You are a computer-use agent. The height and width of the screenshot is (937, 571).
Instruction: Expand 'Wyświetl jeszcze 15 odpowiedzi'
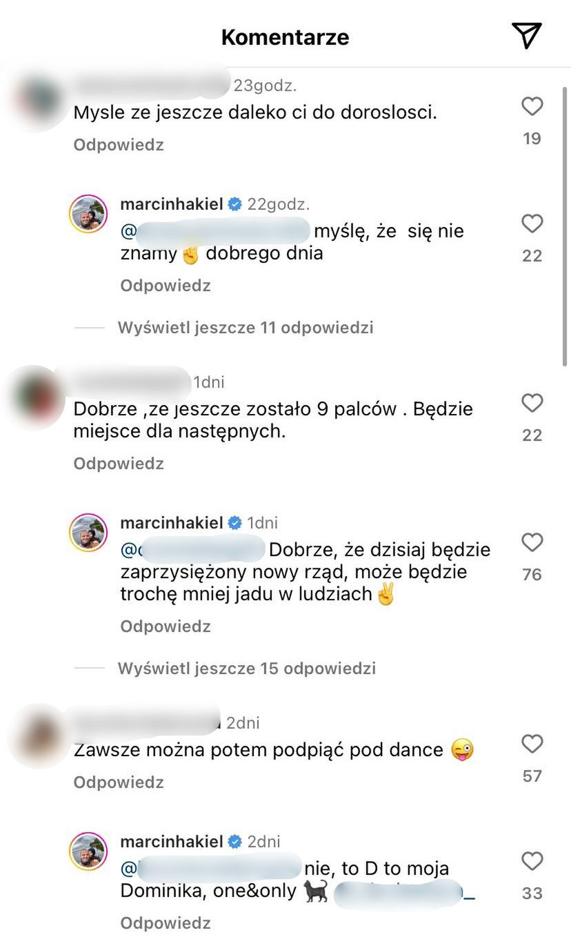pyautogui.click(x=246, y=668)
